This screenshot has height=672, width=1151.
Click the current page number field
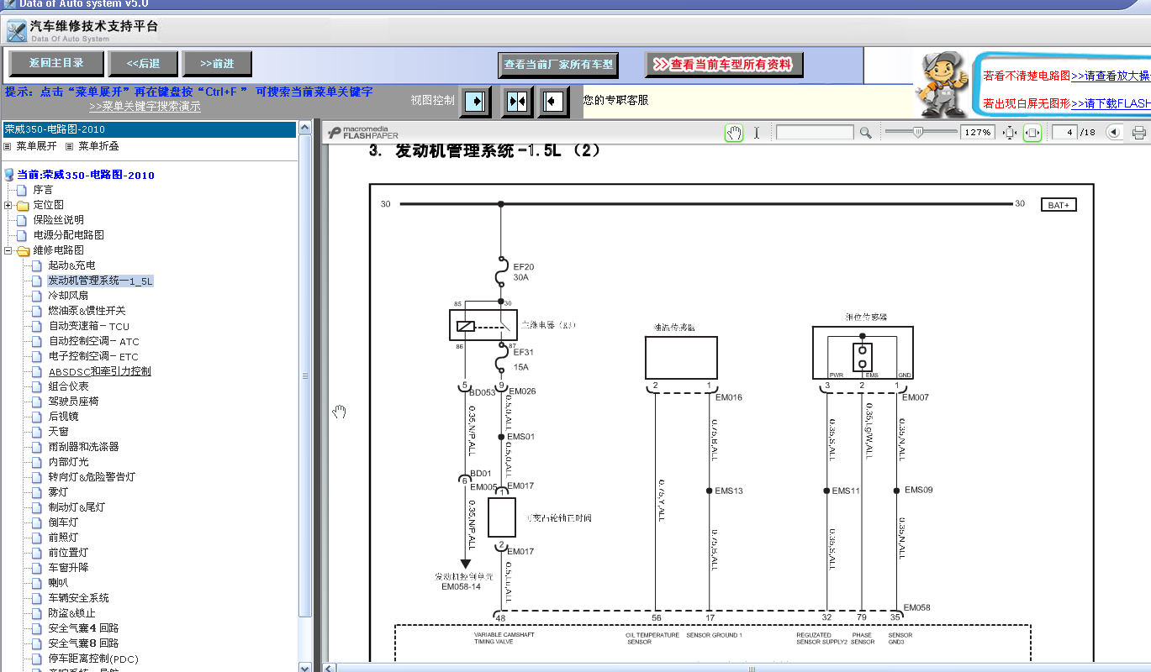pyautogui.click(x=1066, y=133)
